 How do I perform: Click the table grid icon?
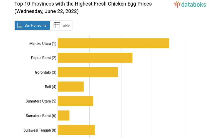click(x=57, y=25)
